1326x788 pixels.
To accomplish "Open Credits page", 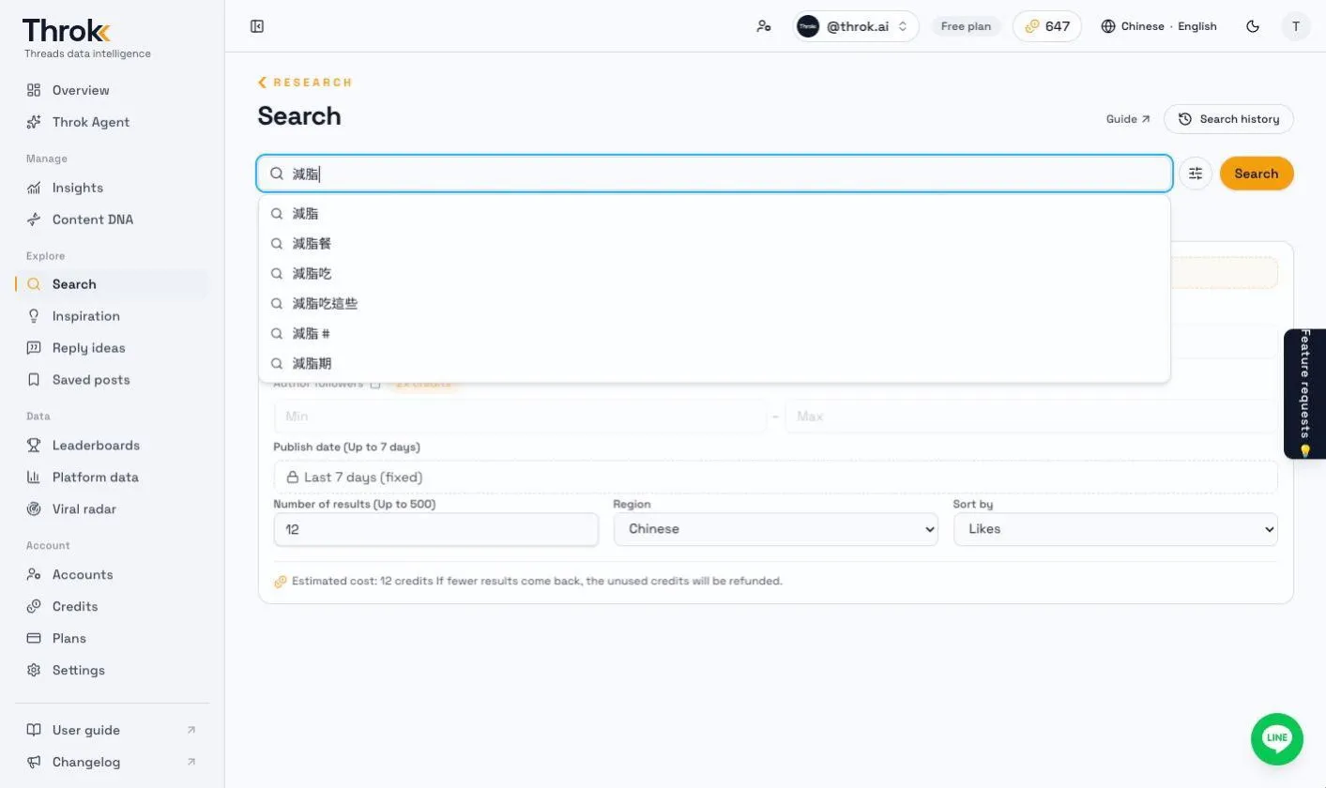I will [x=113, y=607].
